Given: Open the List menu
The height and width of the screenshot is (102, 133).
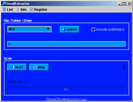Looking at the screenshot, I should 8,9.
